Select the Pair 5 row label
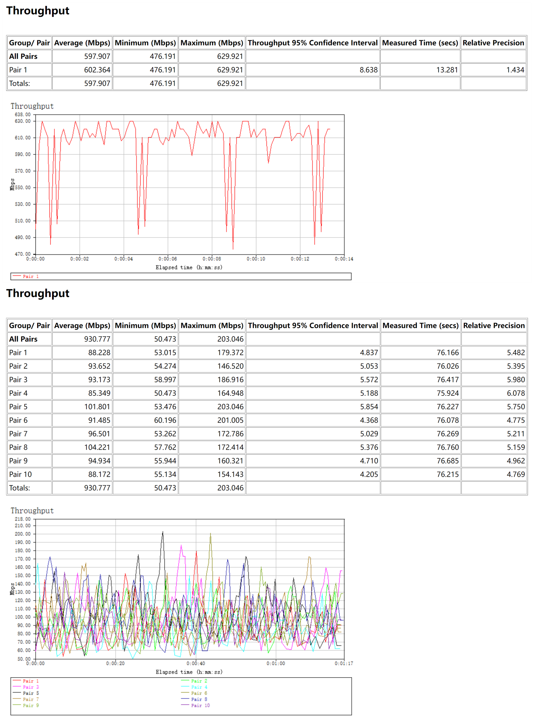 [19, 407]
